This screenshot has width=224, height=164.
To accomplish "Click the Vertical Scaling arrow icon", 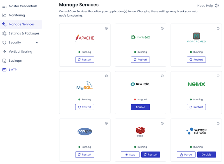I will pos(4,52).
